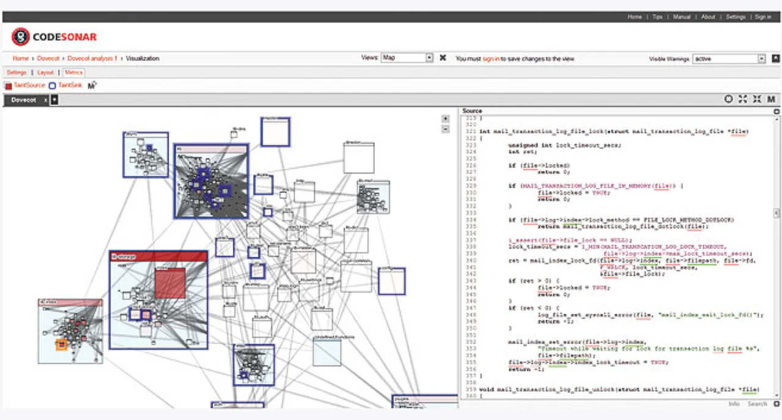Click the 'if (file->locked)' line
The height and width of the screenshot is (420, 782).
click(539, 165)
